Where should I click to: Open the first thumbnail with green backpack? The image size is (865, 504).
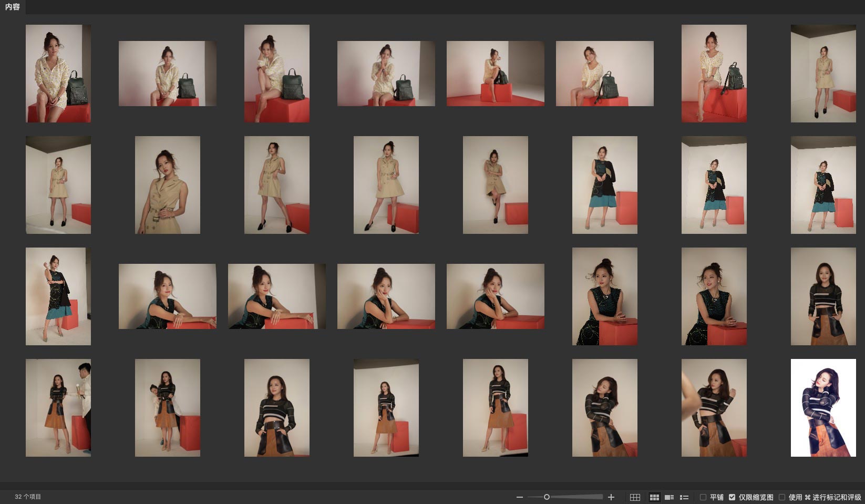pyautogui.click(x=58, y=74)
